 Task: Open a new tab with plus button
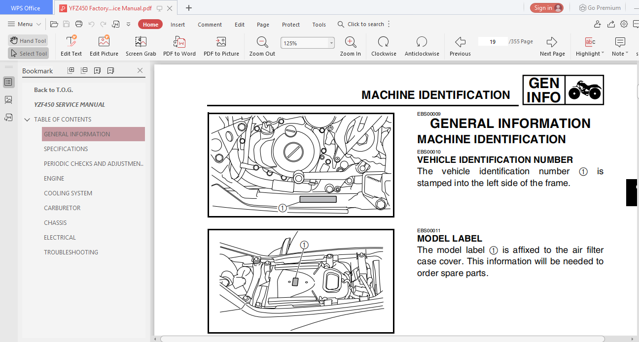tap(189, 8)
